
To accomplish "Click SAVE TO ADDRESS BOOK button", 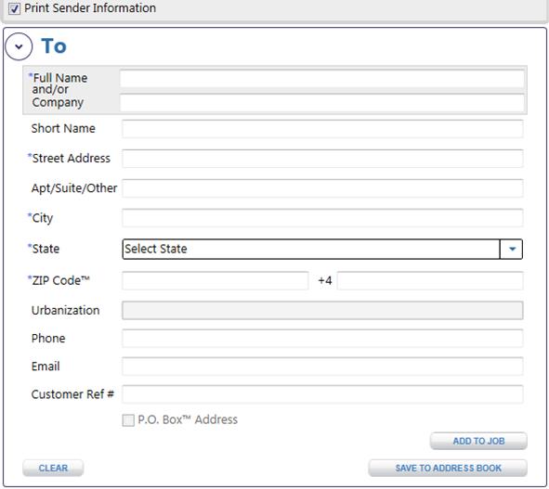I will (448, 468).
